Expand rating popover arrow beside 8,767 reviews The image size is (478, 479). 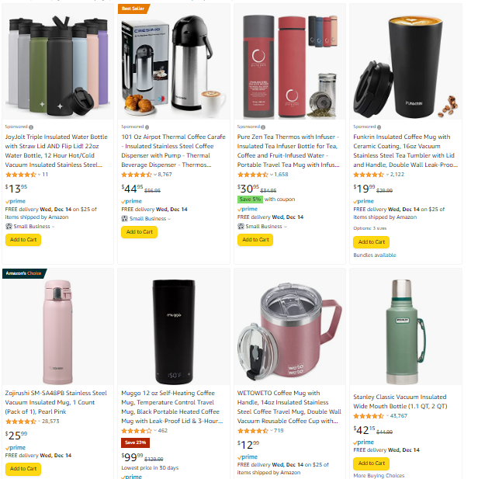click(155, 175)
